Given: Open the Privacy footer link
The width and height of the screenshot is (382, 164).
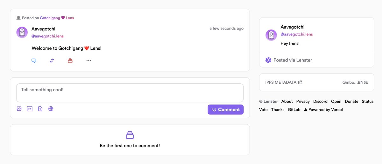Looking at the screenshot, I should pyautogui.click(x=303, y=102).
